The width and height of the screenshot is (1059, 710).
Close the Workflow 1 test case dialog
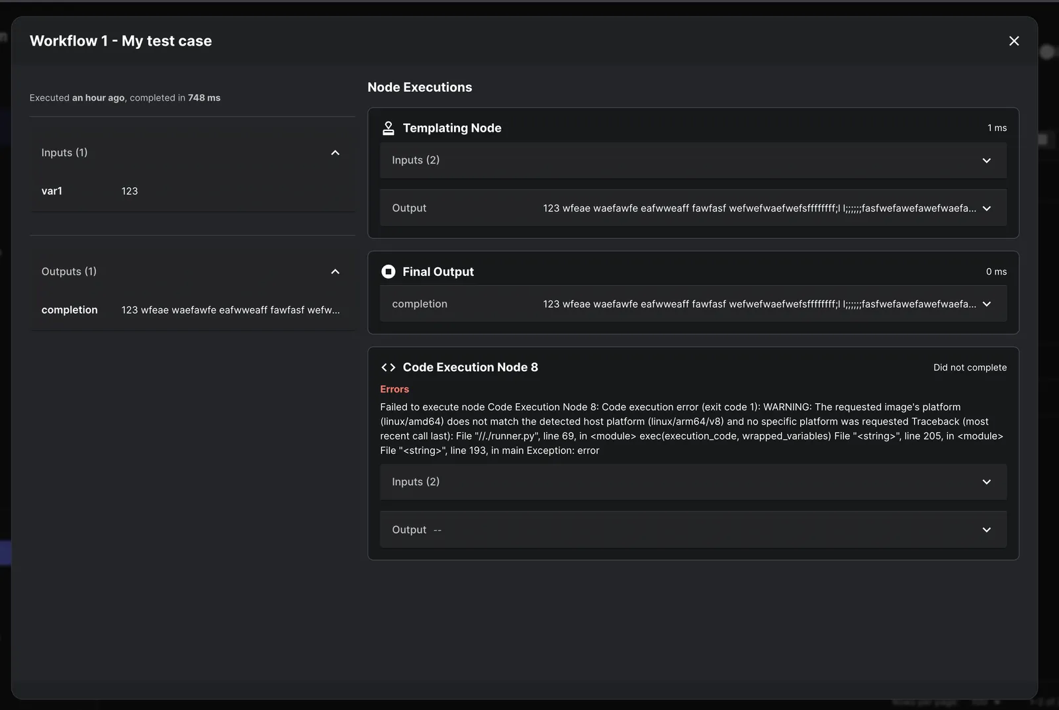[1013, 41]
